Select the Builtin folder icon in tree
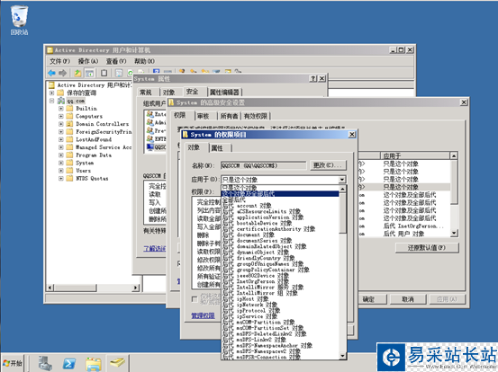 69,109
